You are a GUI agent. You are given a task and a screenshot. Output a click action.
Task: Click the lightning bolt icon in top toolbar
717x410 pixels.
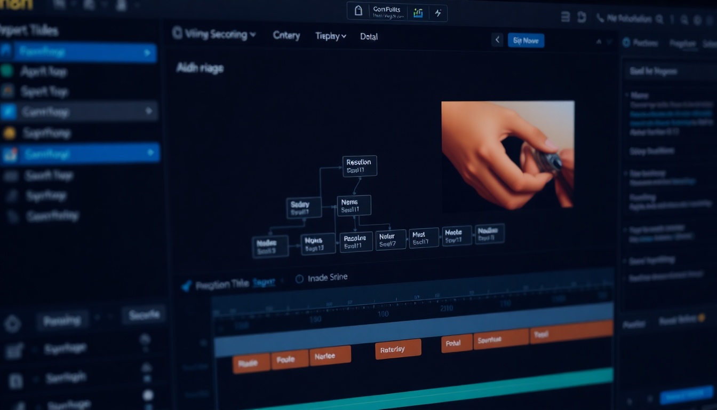point(438,13)
